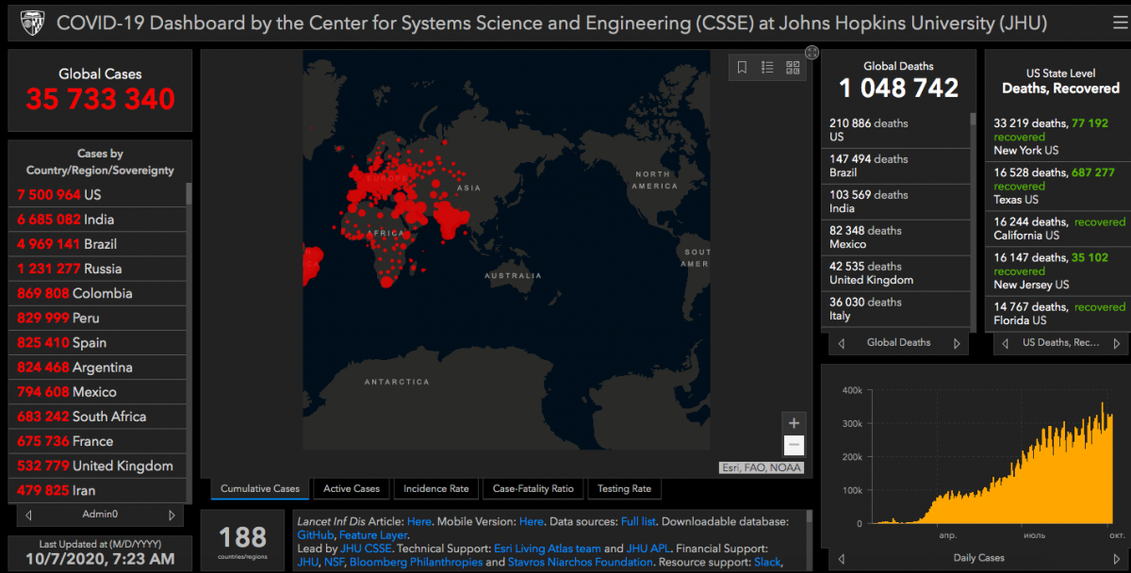Select Argentina in the cases list
Image resolution: width=1131 pixels, height=573 pixels.
pyautogui.click(x=99, y=368)
